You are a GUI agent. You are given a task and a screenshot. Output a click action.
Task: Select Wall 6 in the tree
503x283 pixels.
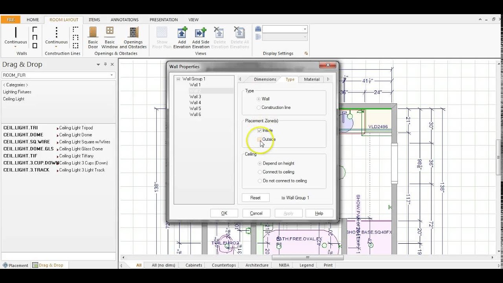[195, 114]
